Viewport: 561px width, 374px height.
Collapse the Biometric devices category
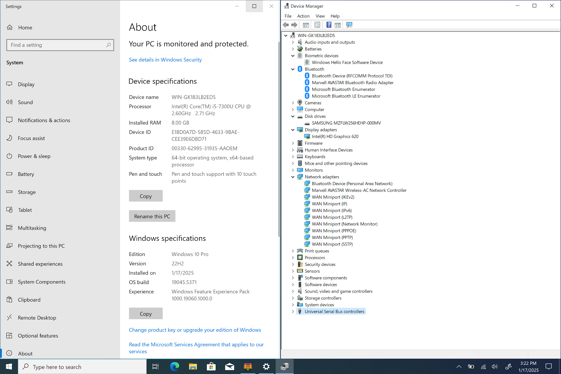(293, 56)
